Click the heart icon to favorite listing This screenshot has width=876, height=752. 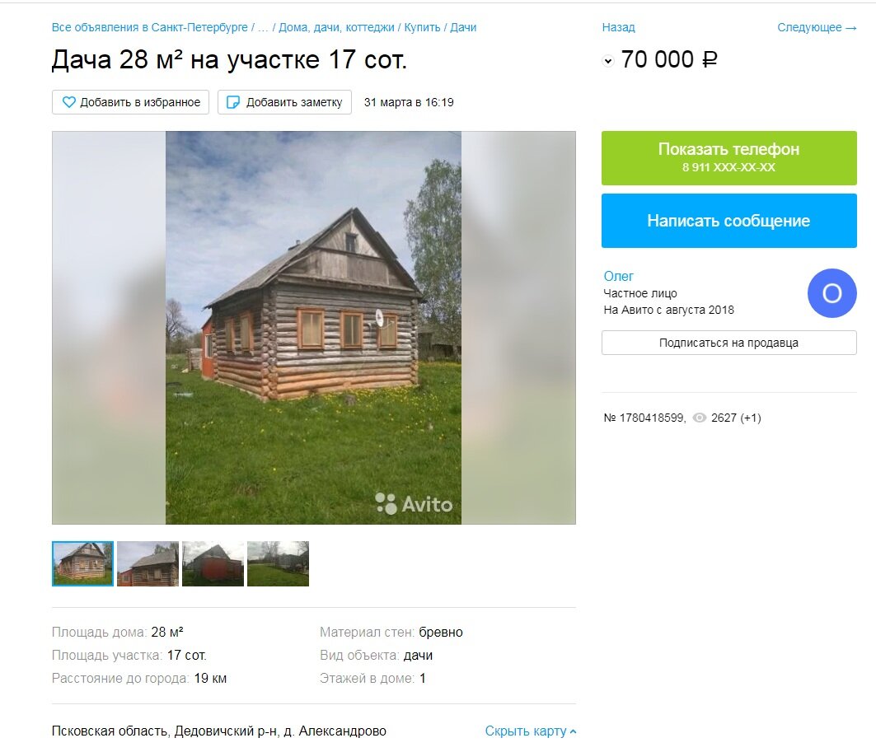pos(68,102)
